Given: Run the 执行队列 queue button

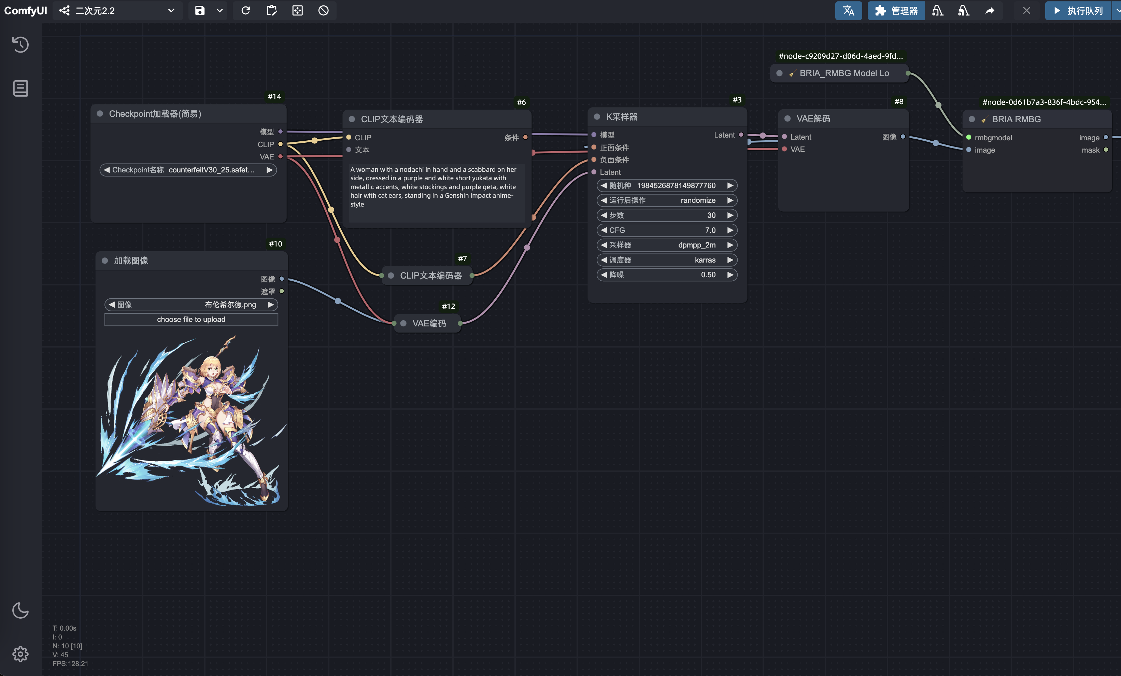Looking at the screenshot, I should tap(1078, 11).
